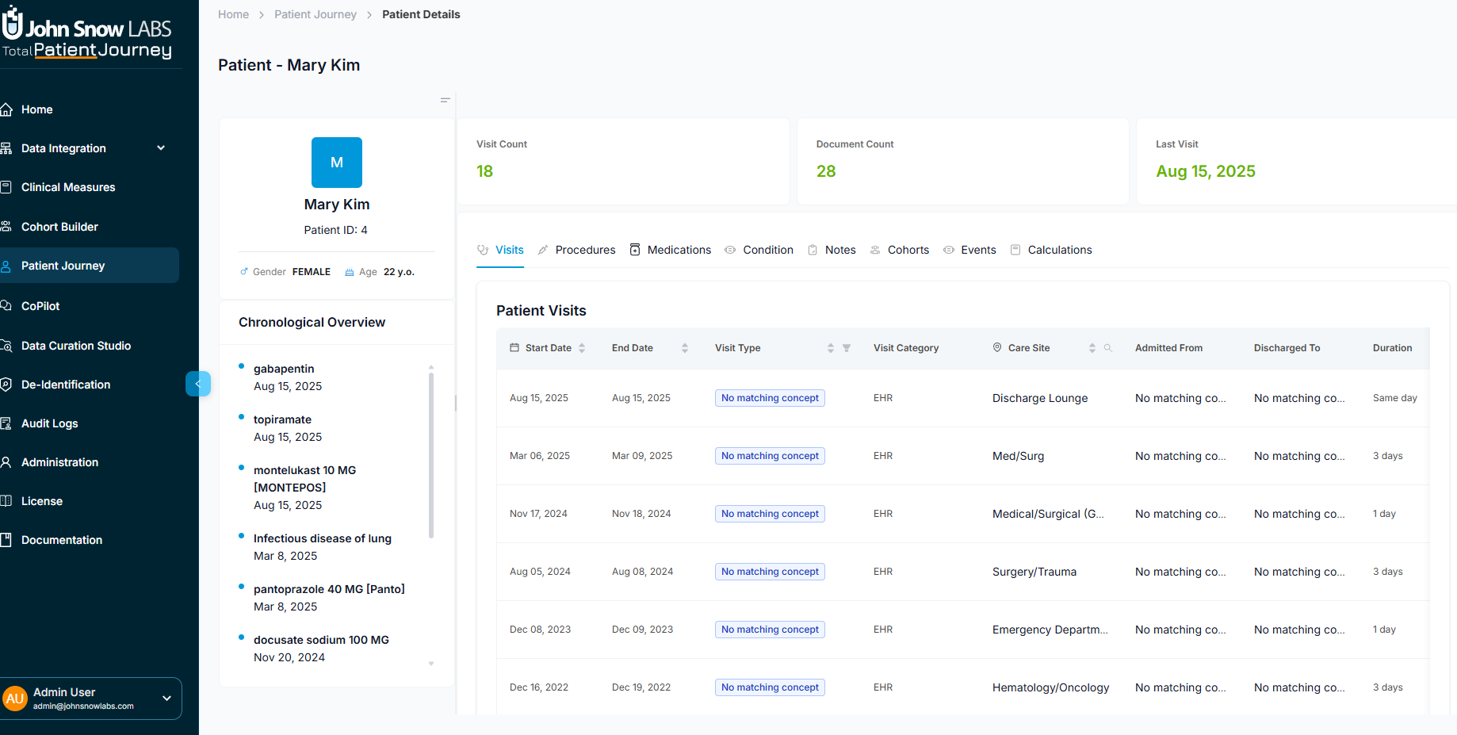Open Cohort Builder from the sidebar
Image resolution: width=1457 pixels, height=735 pixels.
coord(59,227)
